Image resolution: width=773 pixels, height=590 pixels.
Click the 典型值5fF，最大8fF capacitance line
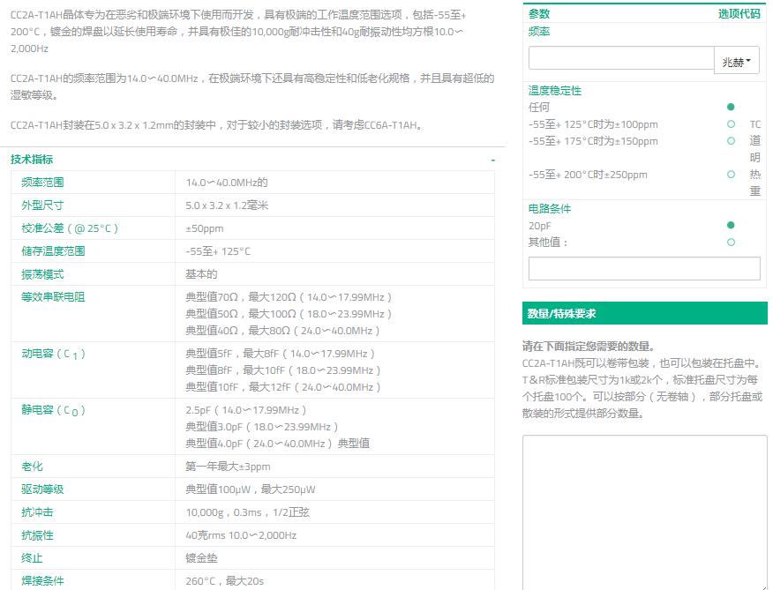click(x=281, y=354)
